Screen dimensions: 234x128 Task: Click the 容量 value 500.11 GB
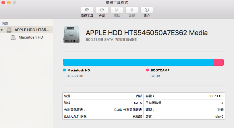point(216,96)
